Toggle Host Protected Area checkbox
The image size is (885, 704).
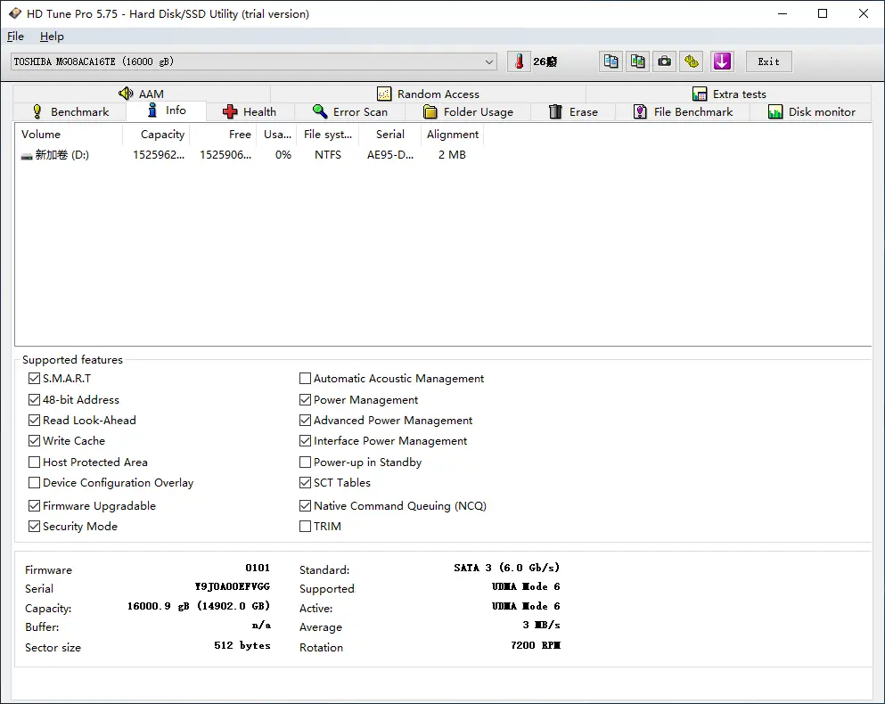(x=35, y=463)
